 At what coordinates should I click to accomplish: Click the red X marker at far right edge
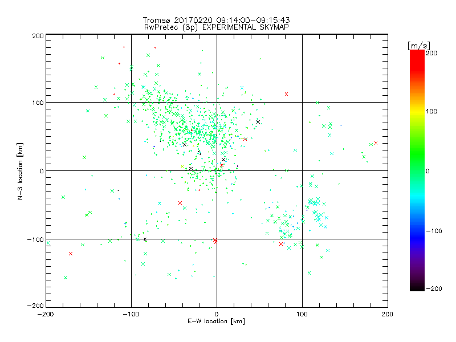[376, 143]
